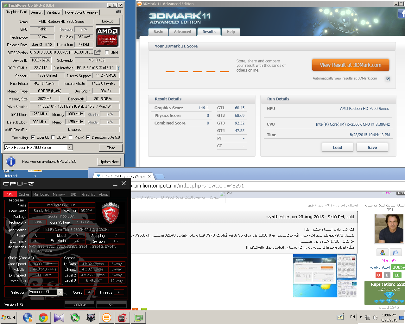This screenshot has height=324, width=405.
Task: Switch to the Sensors tab in GPU-Z
Action: click(x=37, y=12)
